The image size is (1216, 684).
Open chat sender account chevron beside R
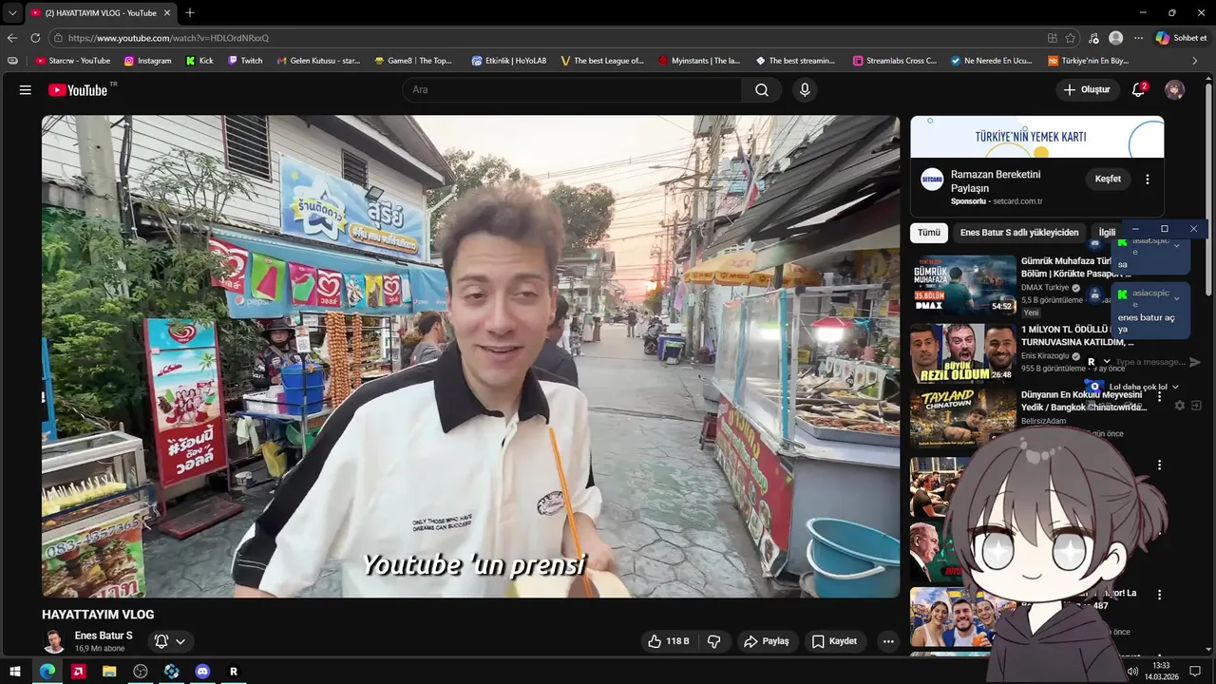tap(1106, 362)
